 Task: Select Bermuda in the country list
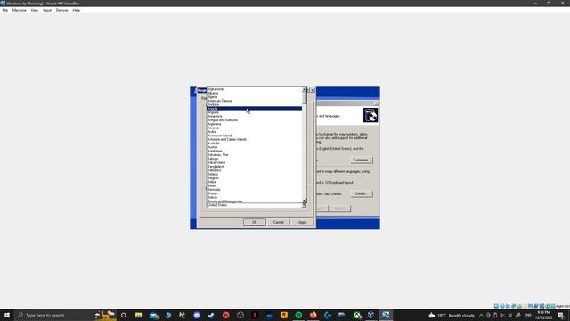pos(254,190)
